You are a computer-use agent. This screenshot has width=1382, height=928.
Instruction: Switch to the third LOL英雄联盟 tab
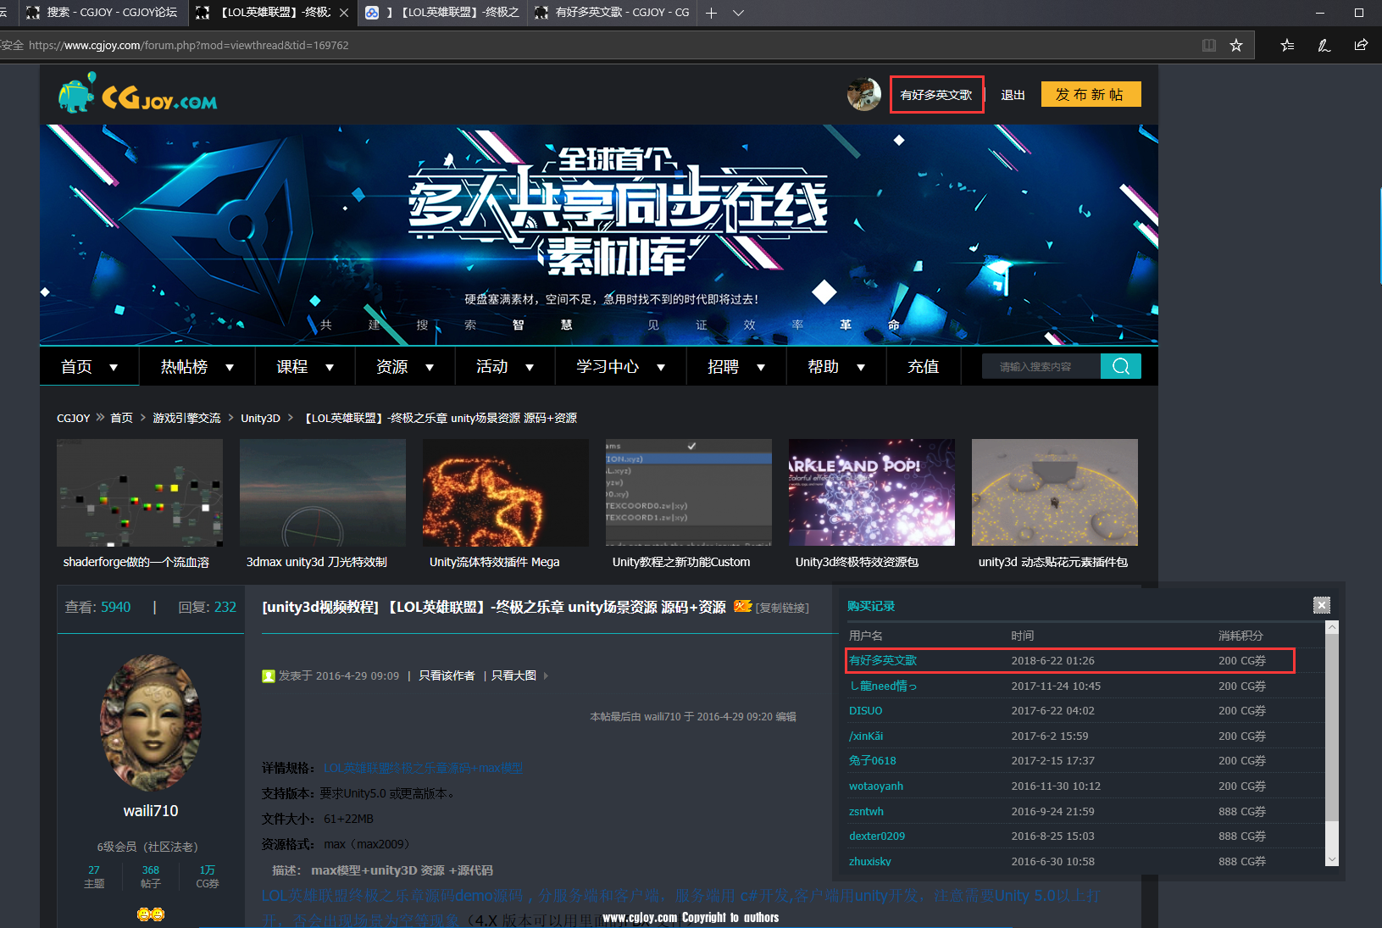(x=442, y=13)
